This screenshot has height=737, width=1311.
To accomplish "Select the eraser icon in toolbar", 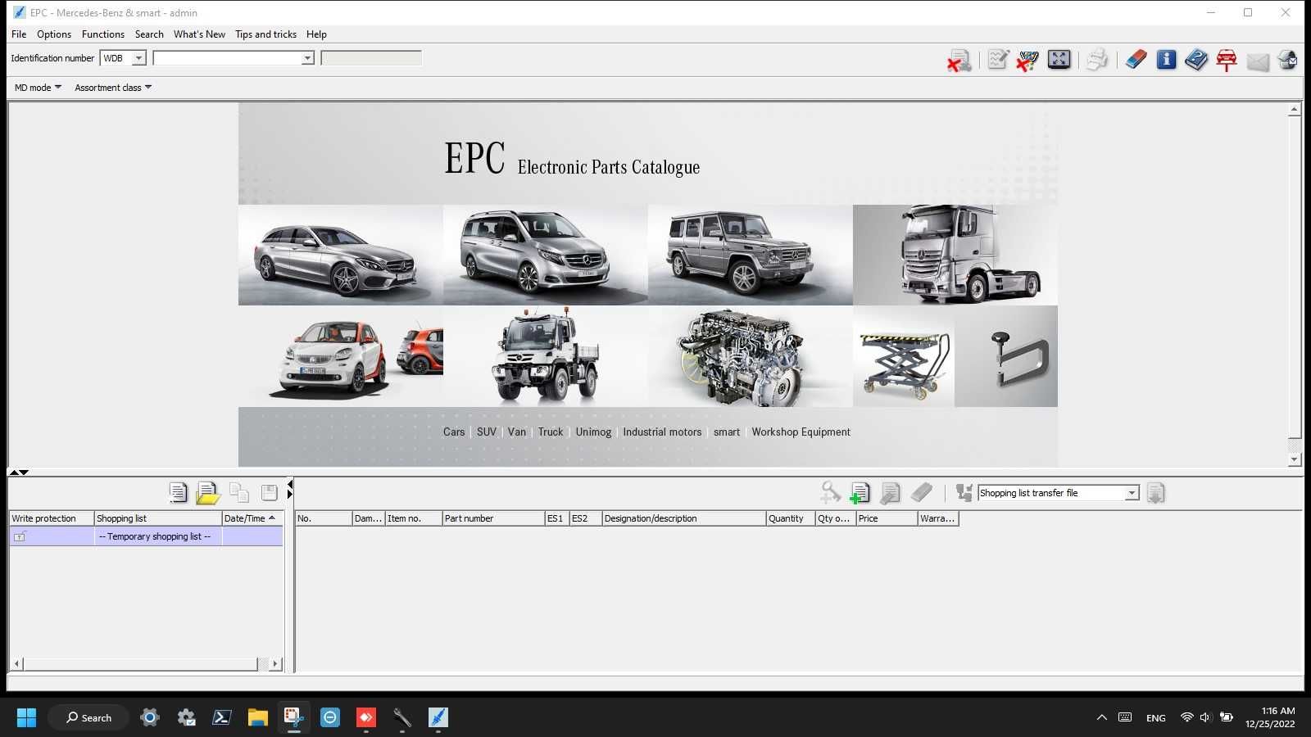I will 1136,60.
